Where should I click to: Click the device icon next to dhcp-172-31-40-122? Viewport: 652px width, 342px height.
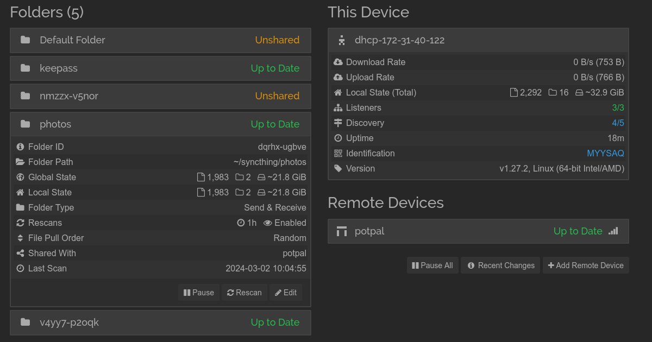coord(342,40)
